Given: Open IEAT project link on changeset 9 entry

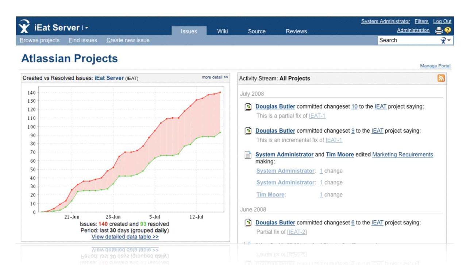Looking at the screenshot, I should (377, 130).
